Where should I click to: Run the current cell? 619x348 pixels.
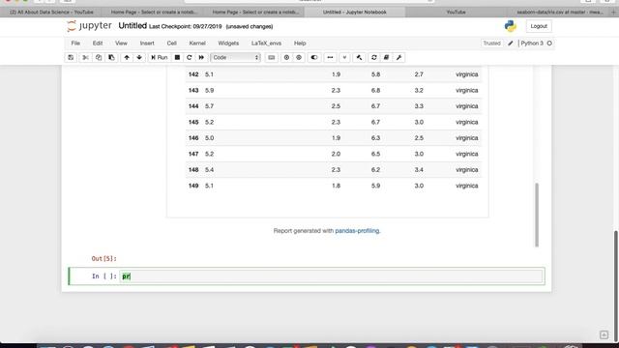(159, 58)
